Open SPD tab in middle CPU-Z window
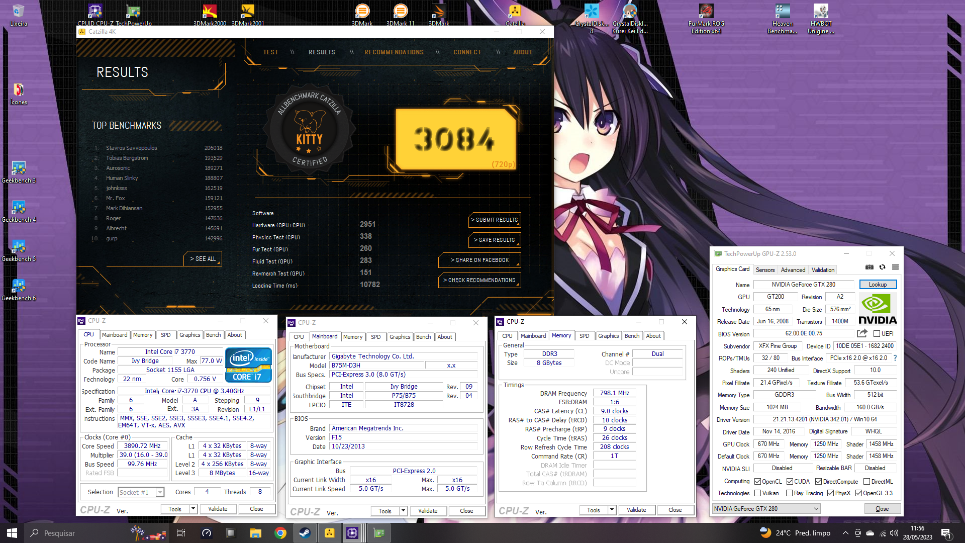The width and height of the screenshot is (965, 543). coord(375,337)
